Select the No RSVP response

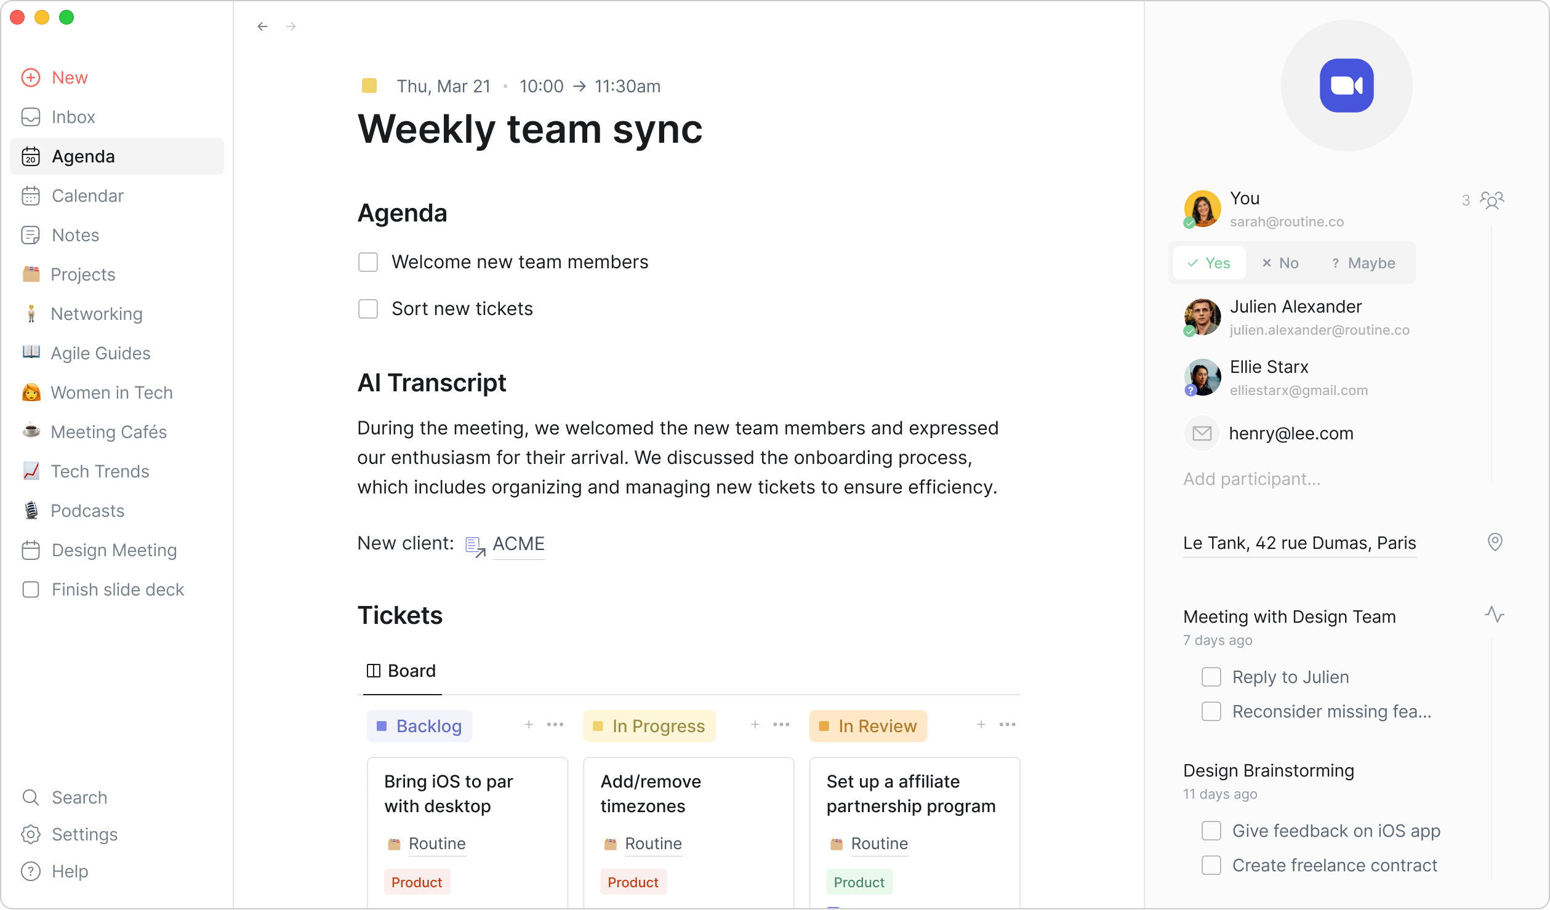click(x=1281, y=263)
